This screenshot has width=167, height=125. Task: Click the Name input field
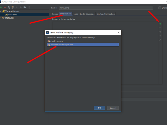106,8
